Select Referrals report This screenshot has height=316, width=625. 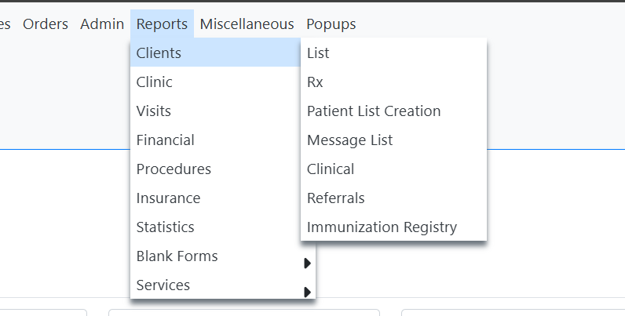pyautogui.click(x=335, y=198)
